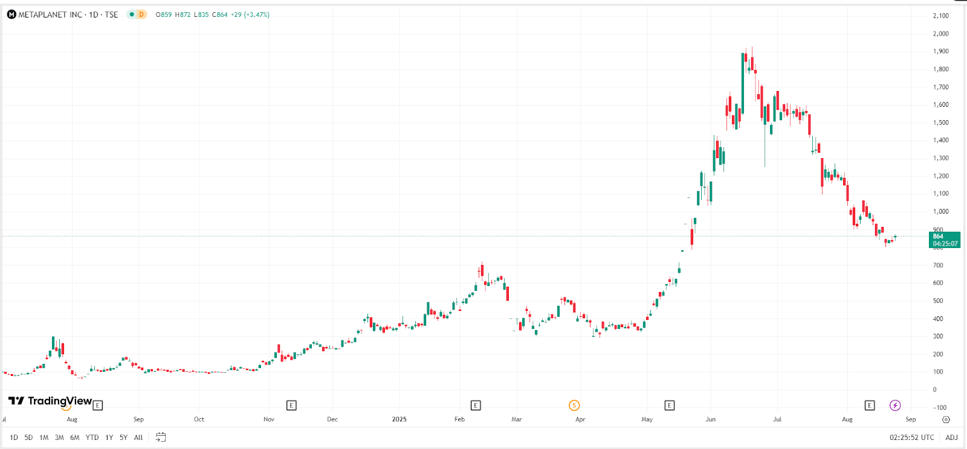Screen dimensions: 967x449
Task: Click the green market open status indicator
Action: click(x=131, y=14)
